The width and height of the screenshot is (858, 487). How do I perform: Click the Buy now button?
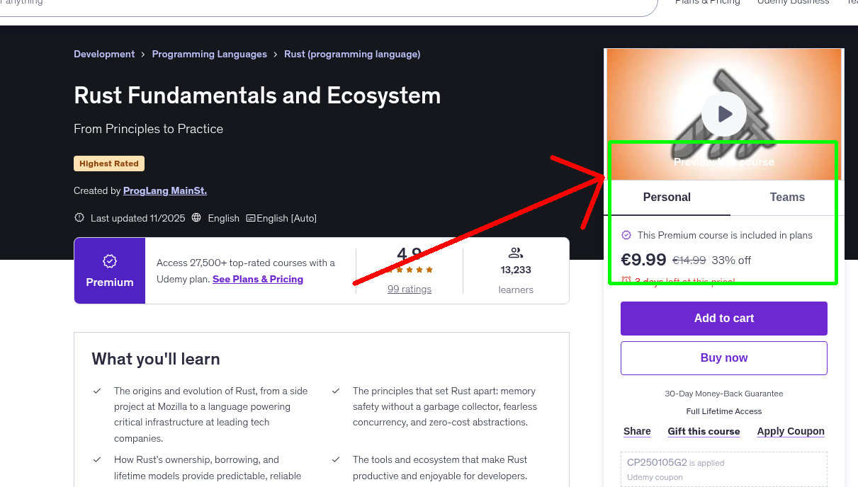click(x=723, y=357)
